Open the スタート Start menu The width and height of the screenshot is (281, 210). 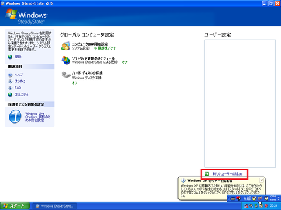tap(15, 206)
